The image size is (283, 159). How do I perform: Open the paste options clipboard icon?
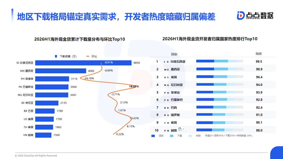point(180,129)
